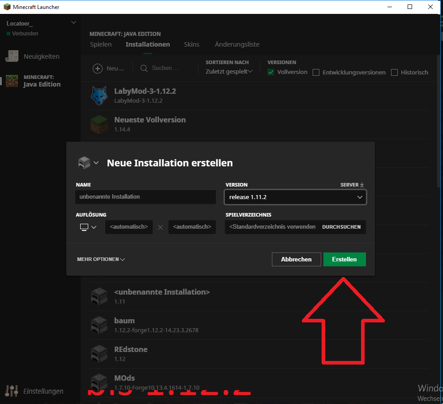Click the Abbrechen button
443x404 pixels.
click(297, 260)
